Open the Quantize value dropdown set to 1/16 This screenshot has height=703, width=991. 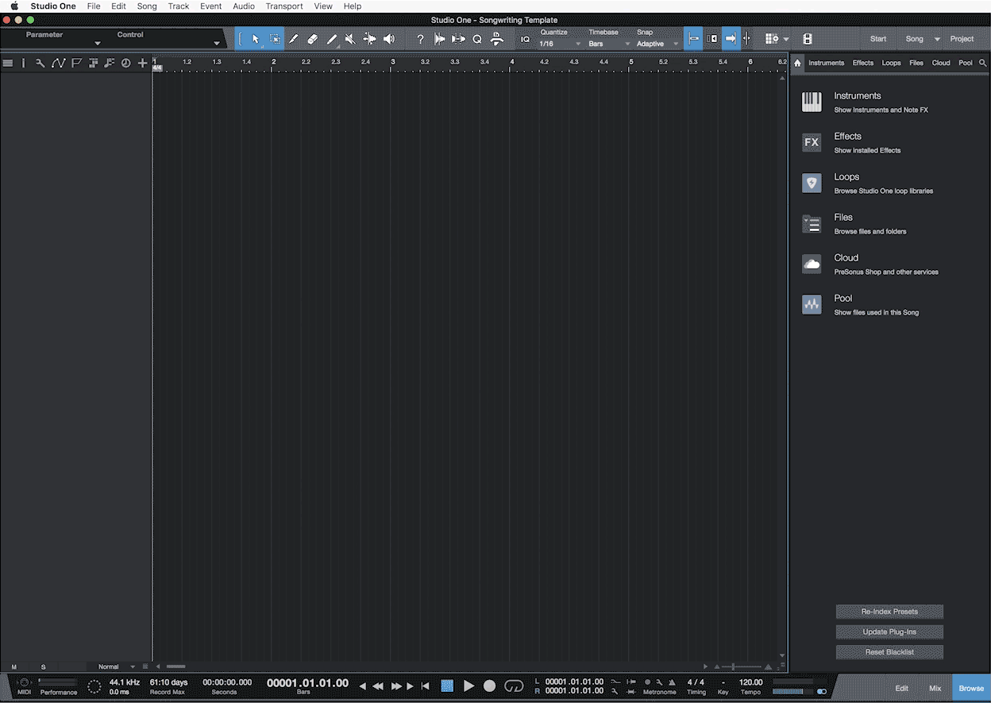point(556,44)
